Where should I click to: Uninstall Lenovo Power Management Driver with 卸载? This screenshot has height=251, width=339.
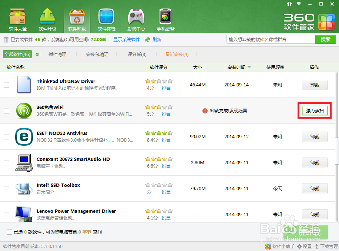[315, 214]
